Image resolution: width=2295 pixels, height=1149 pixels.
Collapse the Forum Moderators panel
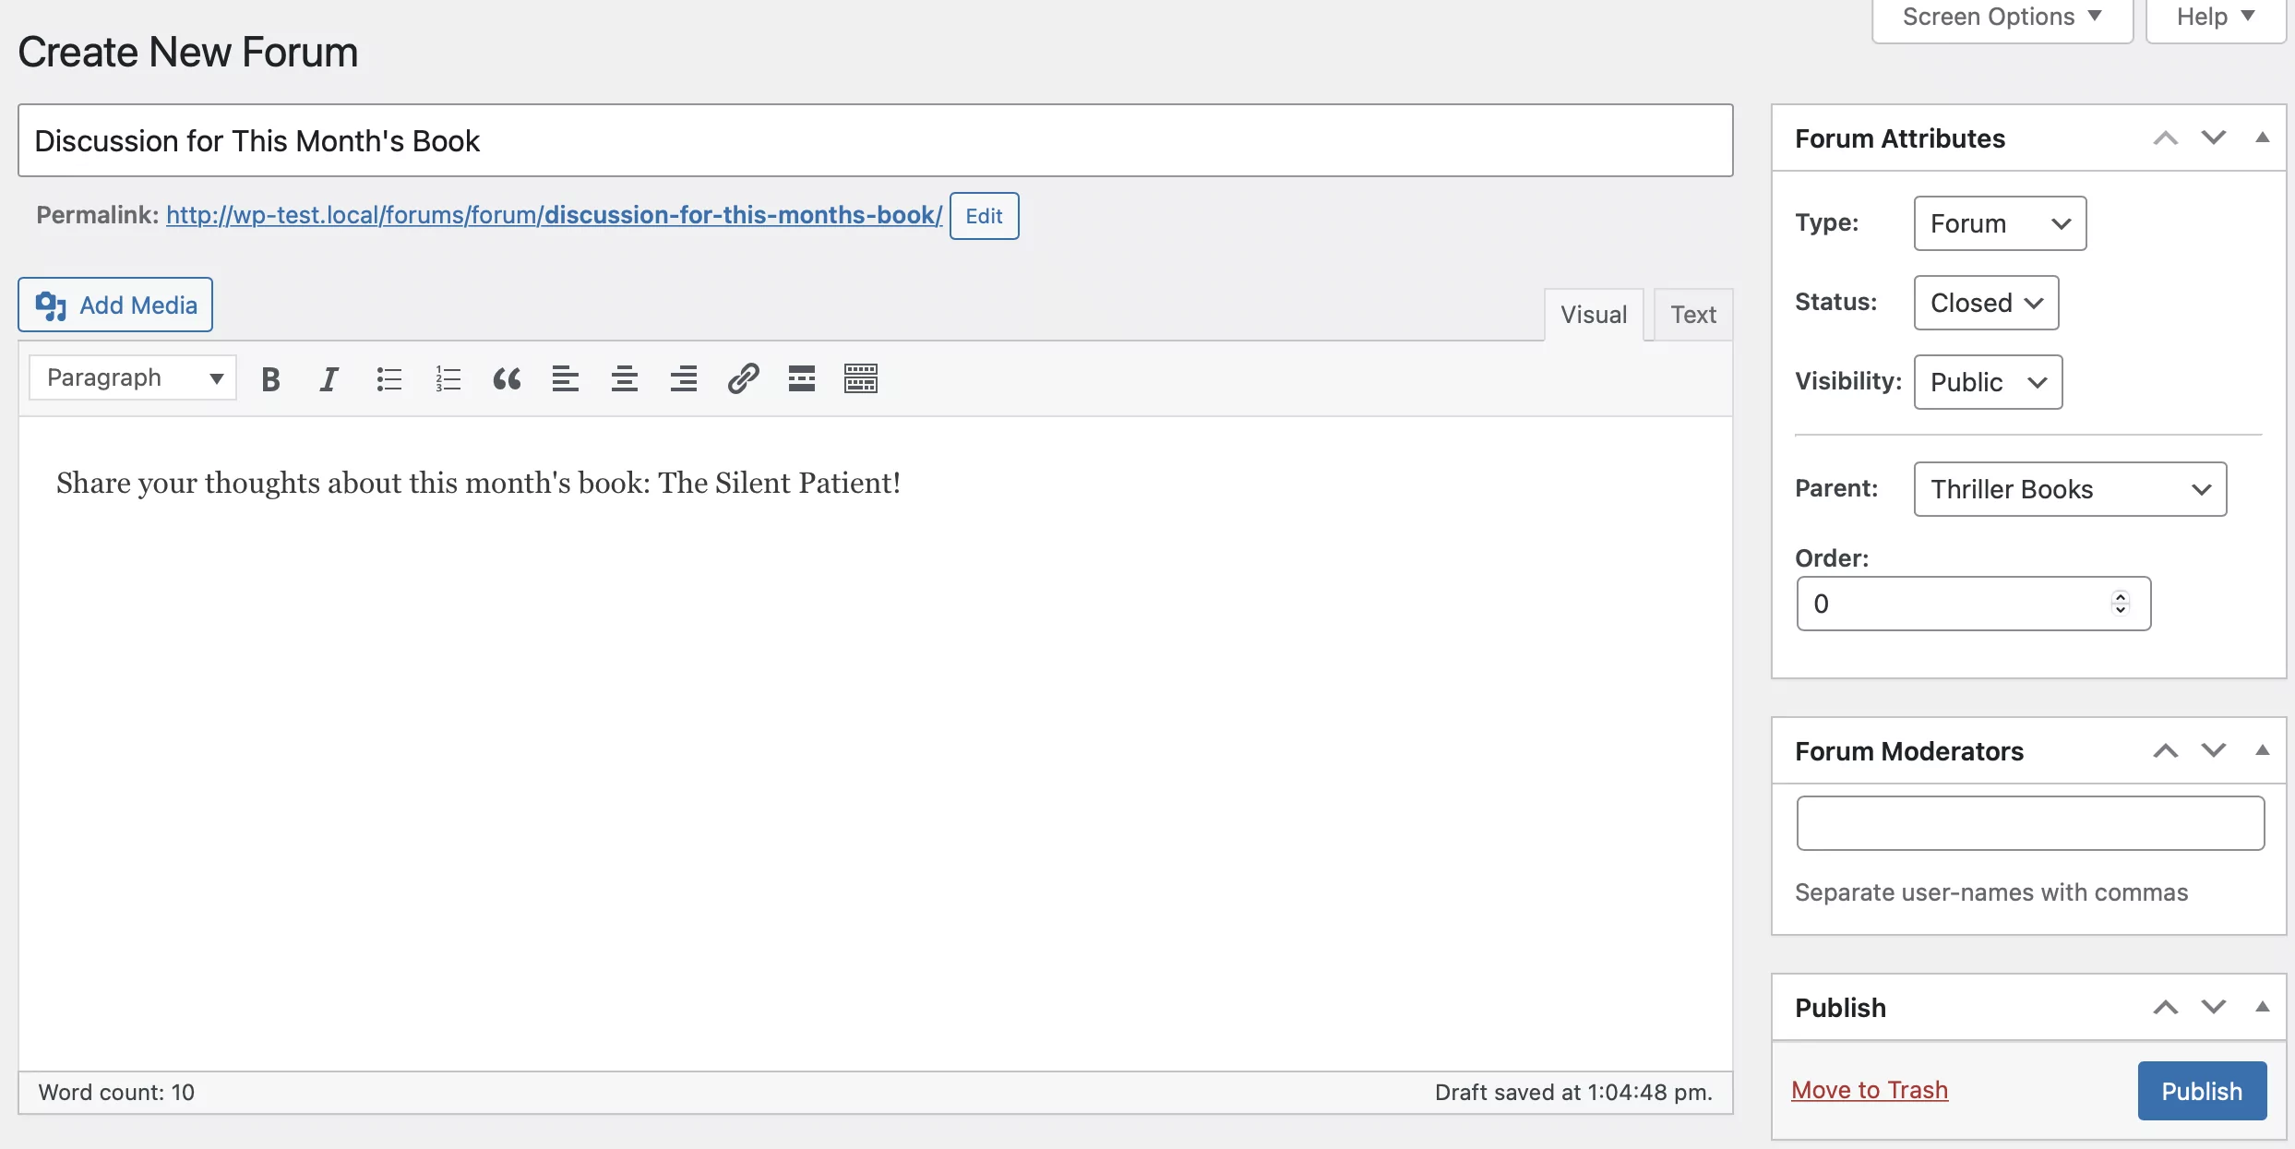[2262, 751]
